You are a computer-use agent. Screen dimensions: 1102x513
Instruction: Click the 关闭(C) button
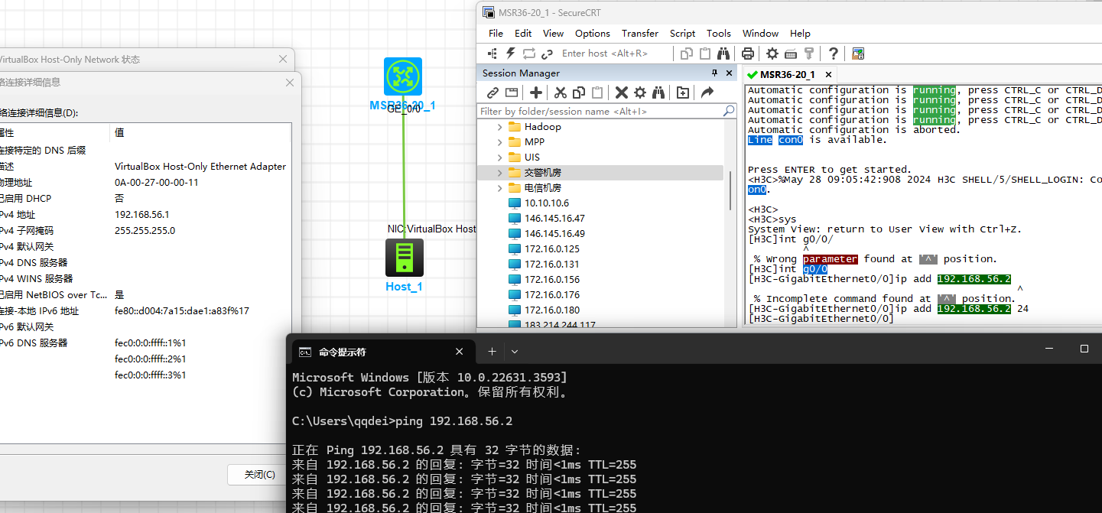(x=259, y=475)
